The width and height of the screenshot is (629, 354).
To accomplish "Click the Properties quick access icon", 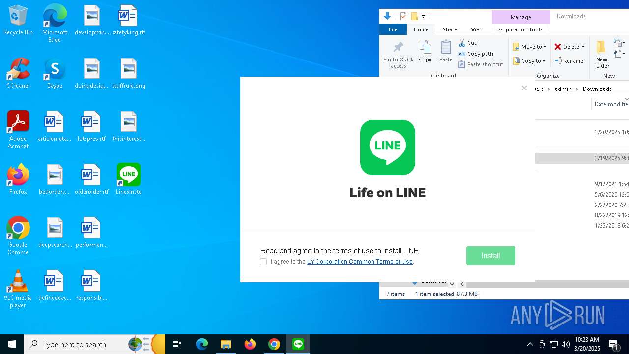I will tap(403, 16).
